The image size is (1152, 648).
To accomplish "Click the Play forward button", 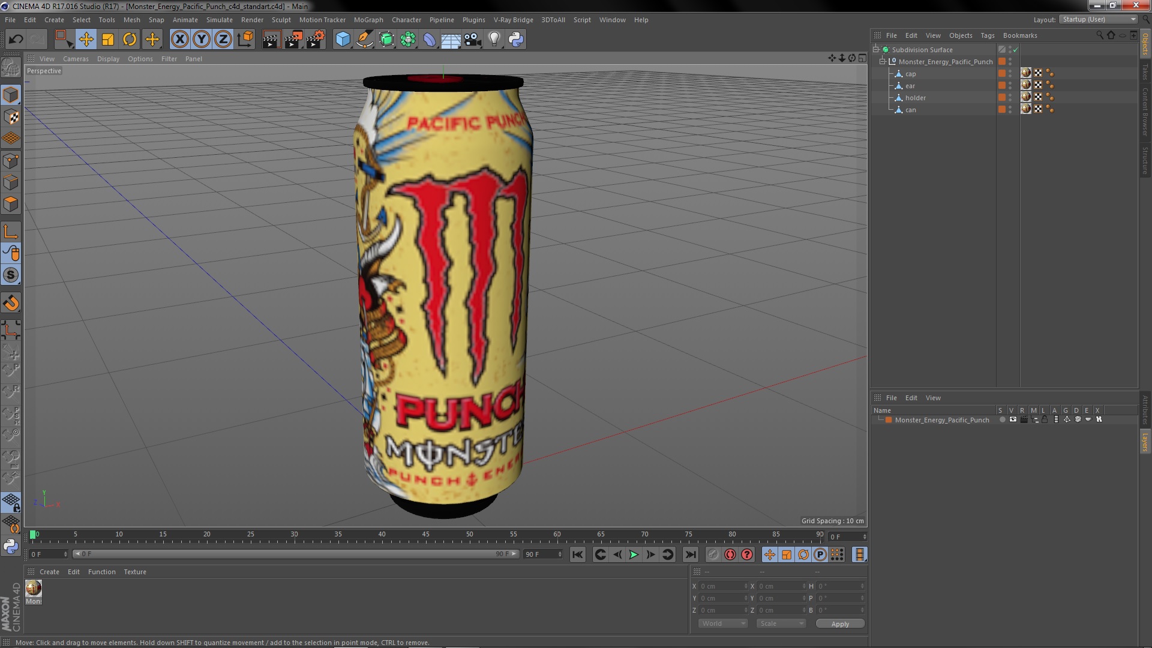I will coord(634,555).
